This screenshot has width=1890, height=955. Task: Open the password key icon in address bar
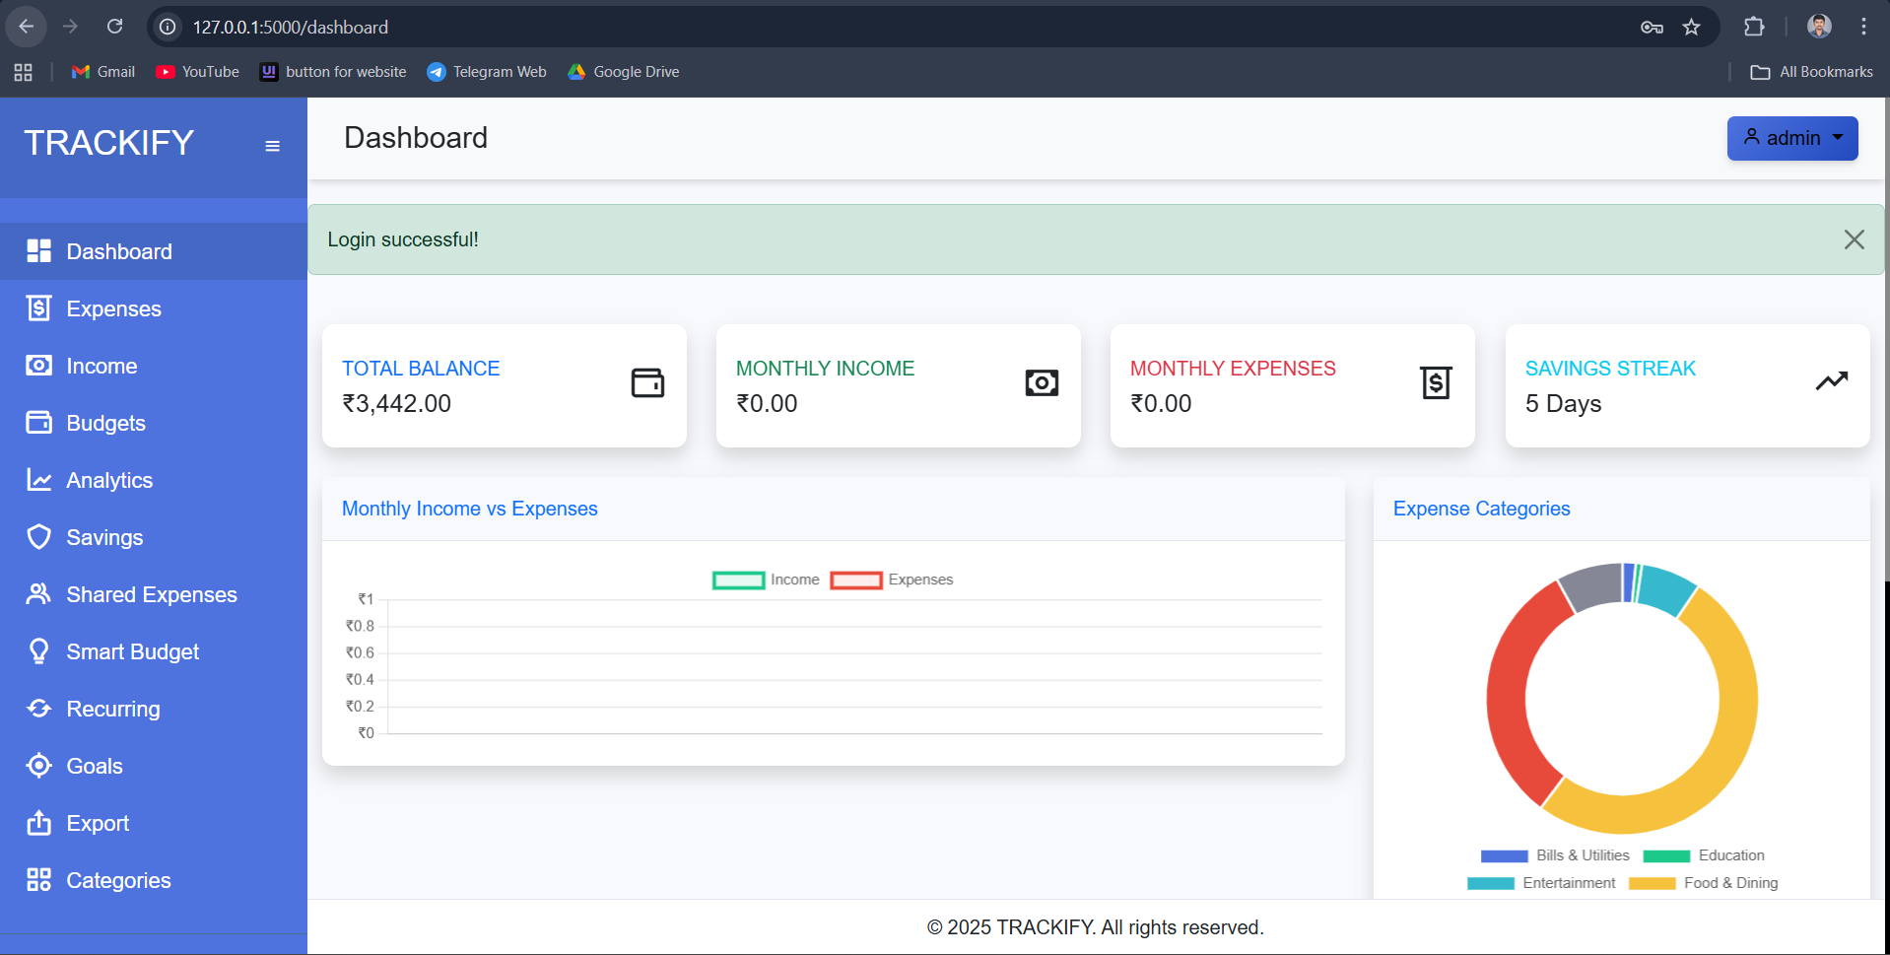pyautogui.click(x=1653, y=27)
